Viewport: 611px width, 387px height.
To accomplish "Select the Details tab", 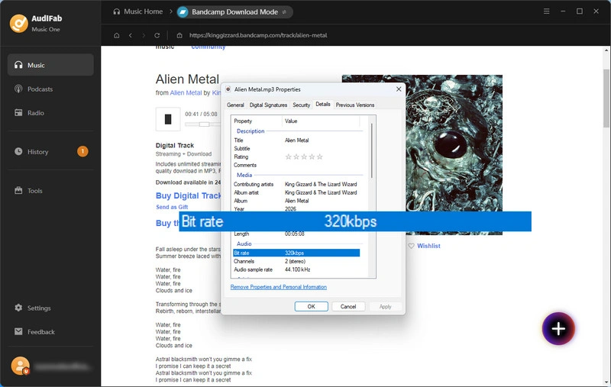I will 322,105.
